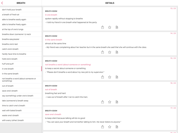Click pink 'not breathe a word' card title
178x133 pixels.
click(68, 65)
